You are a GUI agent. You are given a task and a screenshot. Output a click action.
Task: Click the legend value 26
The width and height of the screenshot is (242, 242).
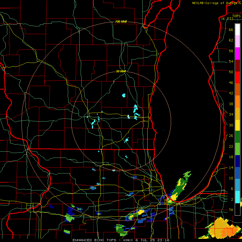point(231,136)
